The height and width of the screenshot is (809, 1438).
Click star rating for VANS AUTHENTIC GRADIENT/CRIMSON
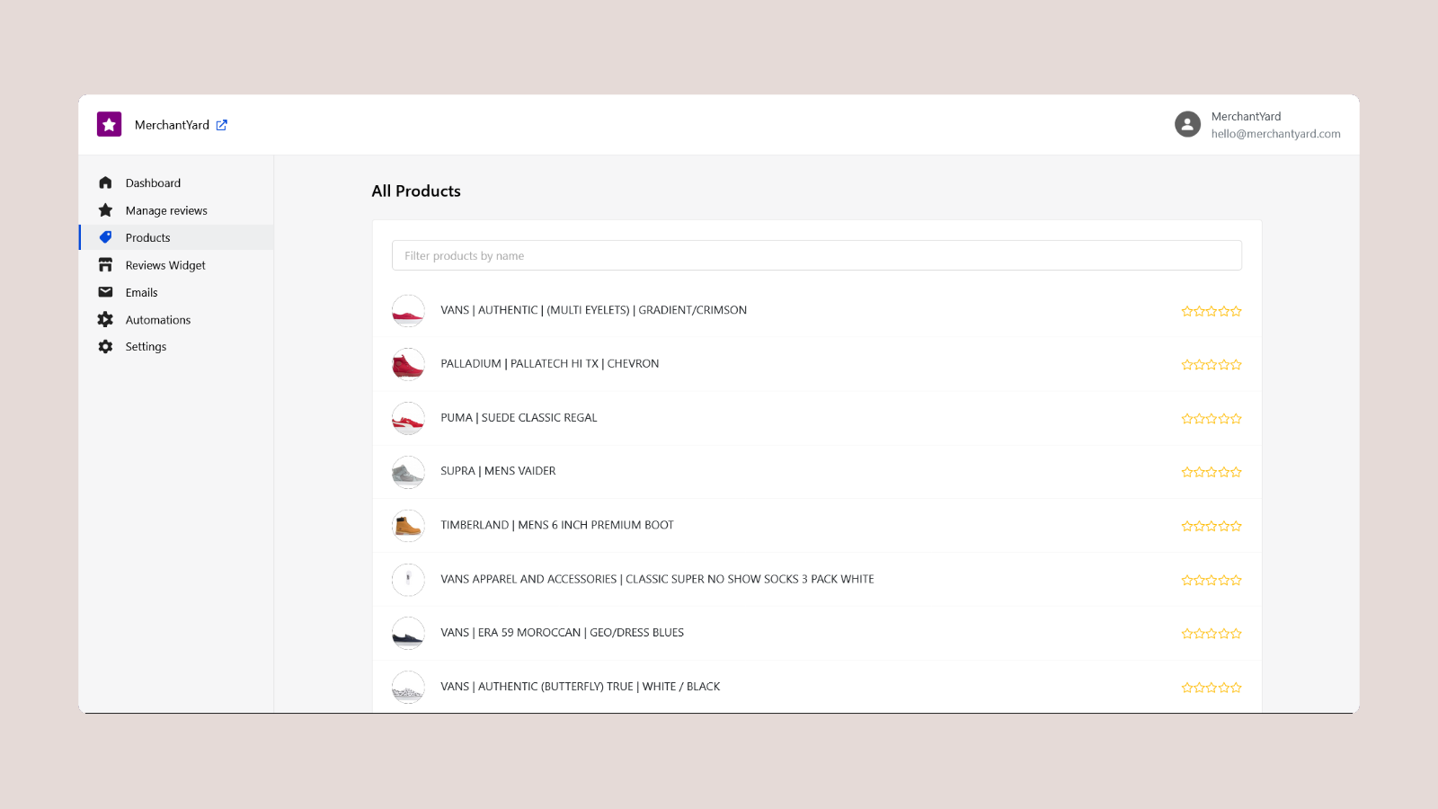click(1211, 311)
